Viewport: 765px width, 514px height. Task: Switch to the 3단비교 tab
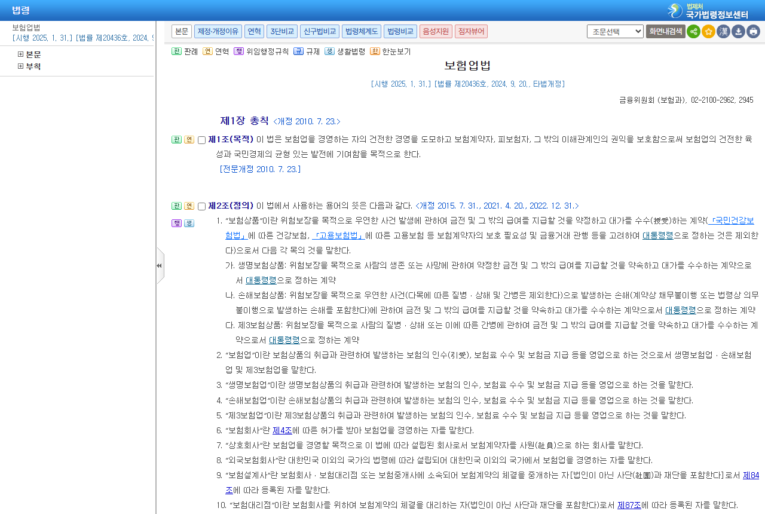(x=282, y=31)
